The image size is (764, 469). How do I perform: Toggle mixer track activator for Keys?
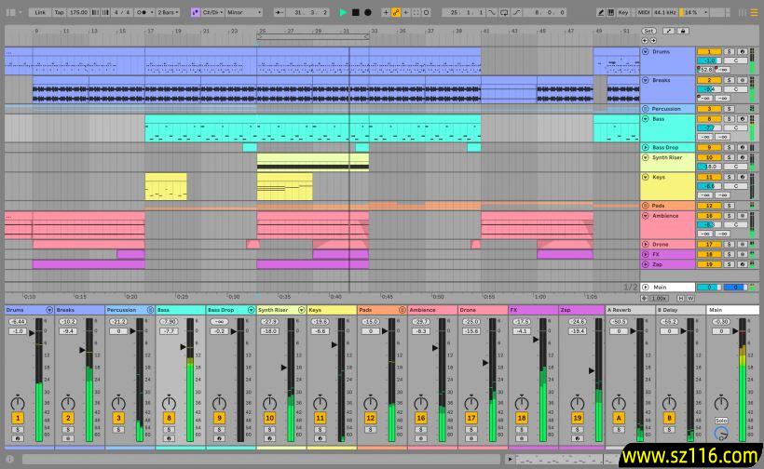coord(320,419)
